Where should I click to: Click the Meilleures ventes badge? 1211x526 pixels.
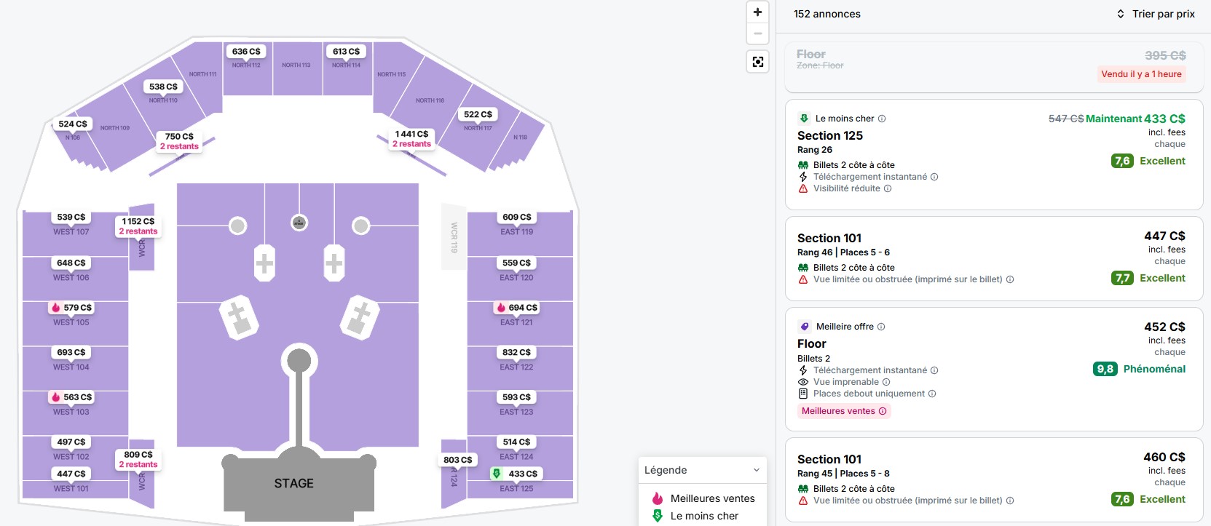[844, 411]
